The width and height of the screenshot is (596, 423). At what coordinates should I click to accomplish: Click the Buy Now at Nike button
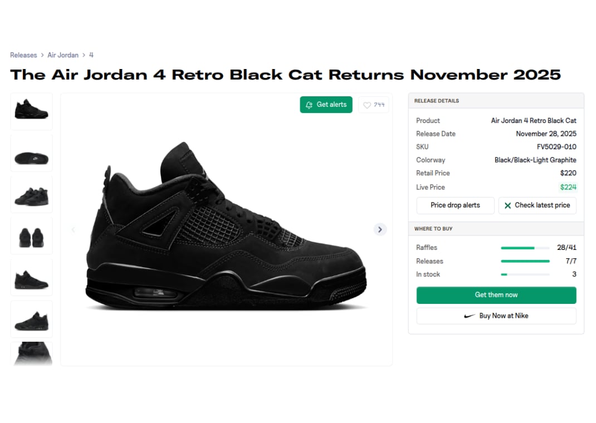pyautogui.click(x=496, y=316)
